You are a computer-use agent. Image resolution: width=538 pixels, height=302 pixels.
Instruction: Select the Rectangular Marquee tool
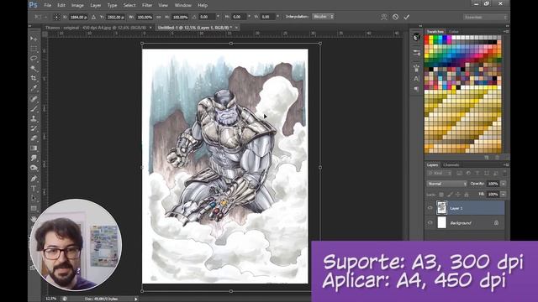34,49
